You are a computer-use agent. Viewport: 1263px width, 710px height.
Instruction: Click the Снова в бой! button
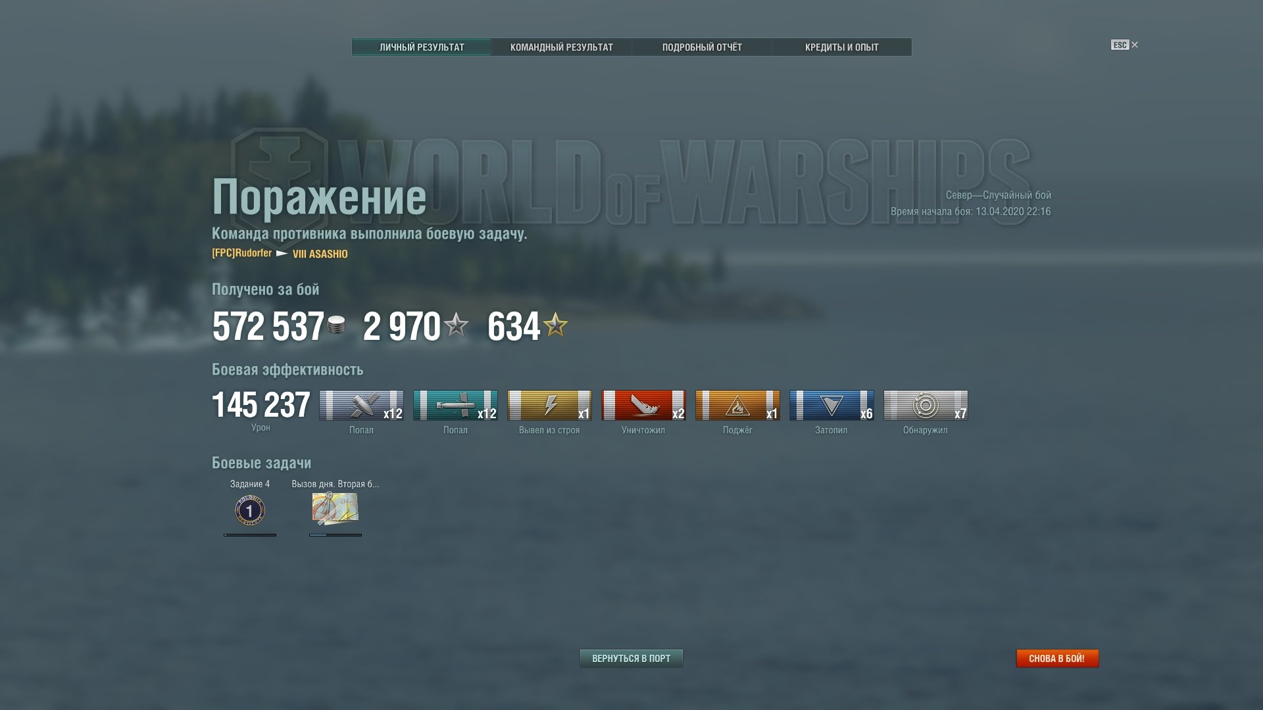tap(1057, 658)
